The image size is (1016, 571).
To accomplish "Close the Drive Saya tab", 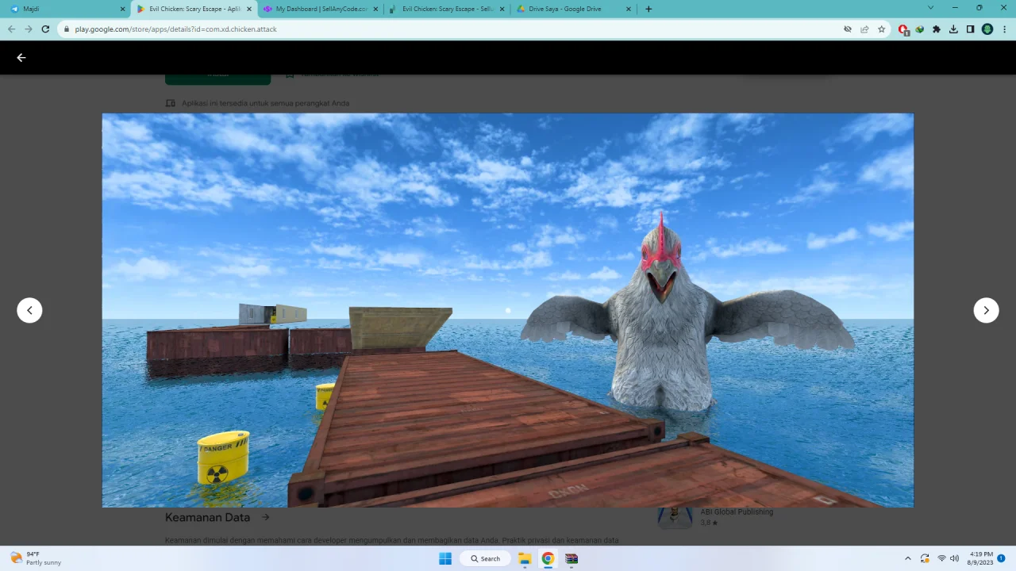I will [x=629, y=9].
